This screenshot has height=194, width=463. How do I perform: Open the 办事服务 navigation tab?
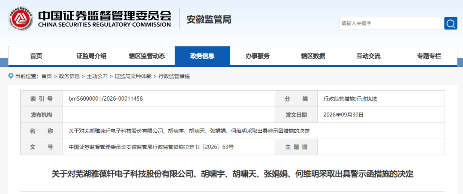[258, 56]
